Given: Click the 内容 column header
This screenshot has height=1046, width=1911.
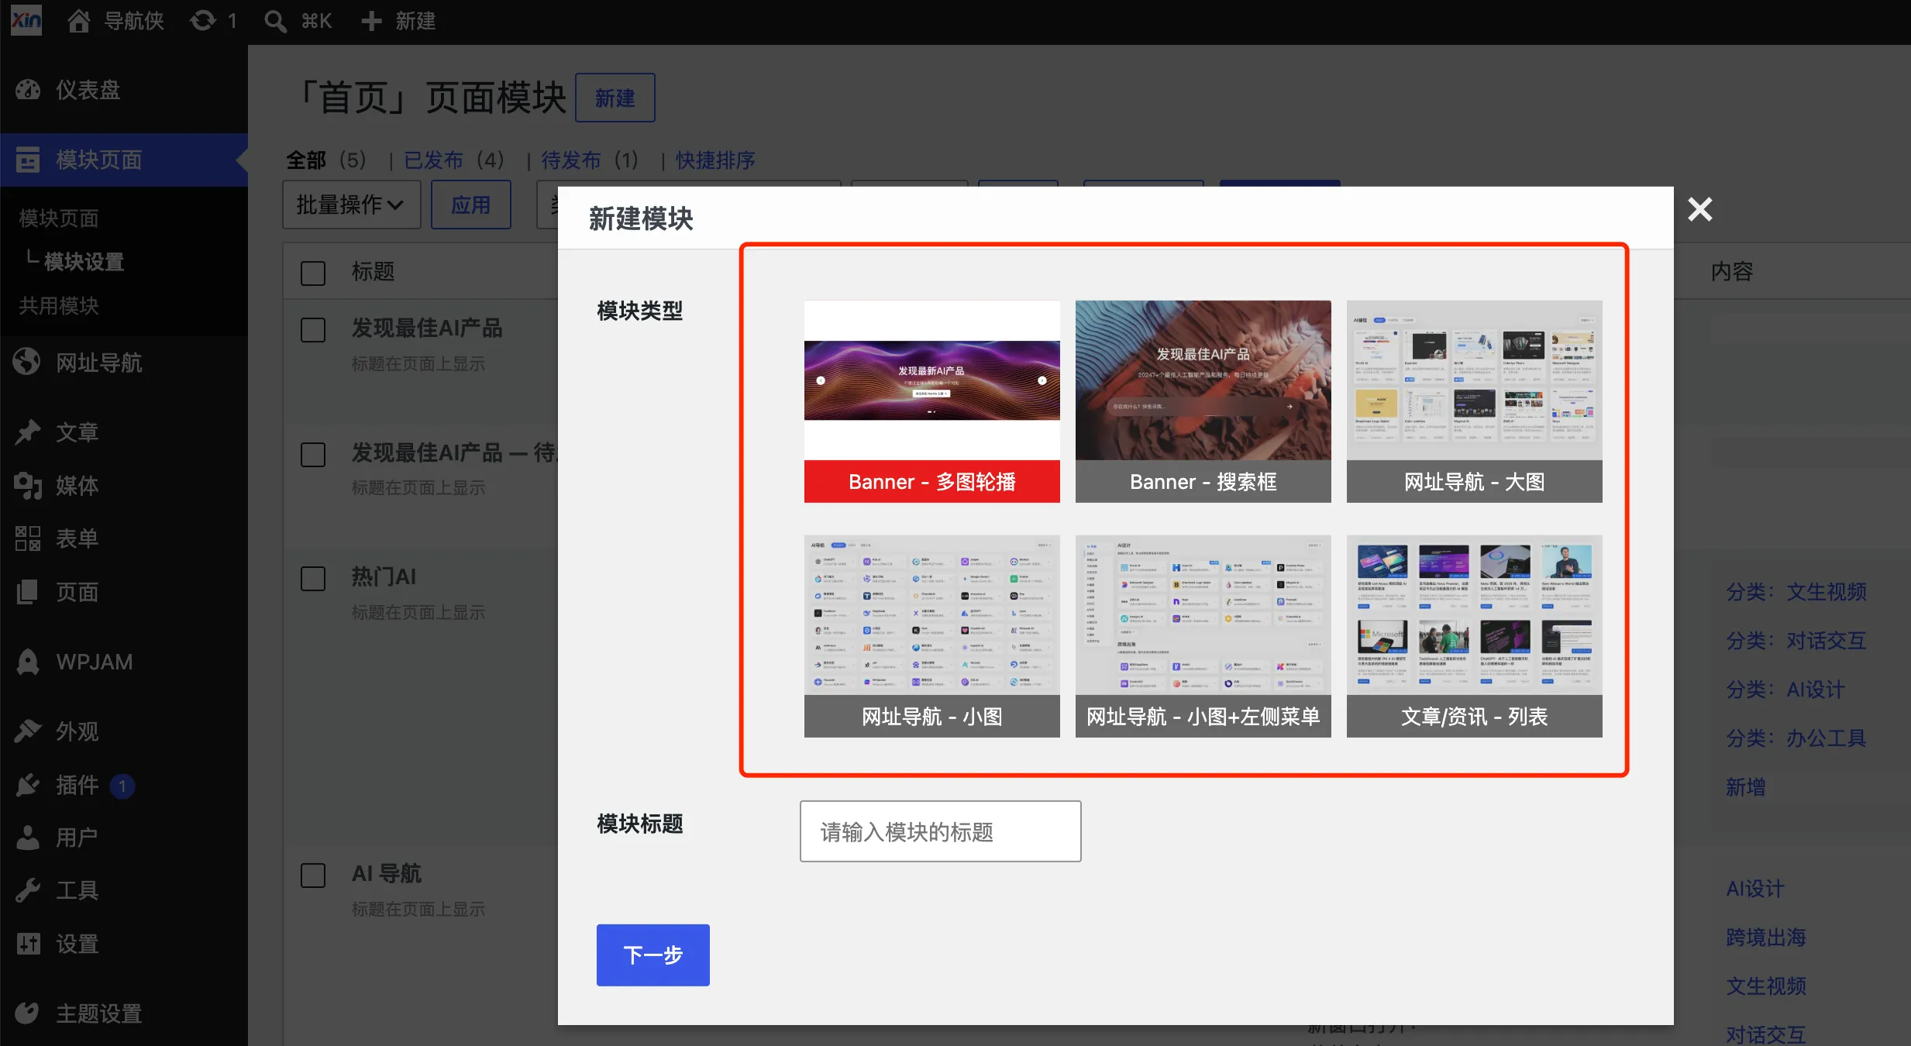Looking at the screenshot, I should tap(1732, 271).
